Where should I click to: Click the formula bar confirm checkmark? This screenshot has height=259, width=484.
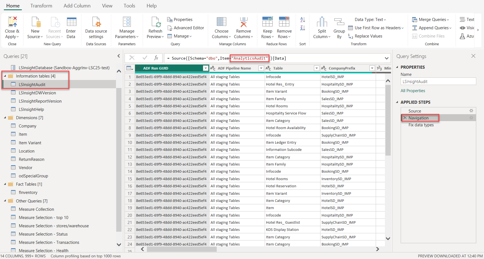pyautogui.click(x=145, y=58)
